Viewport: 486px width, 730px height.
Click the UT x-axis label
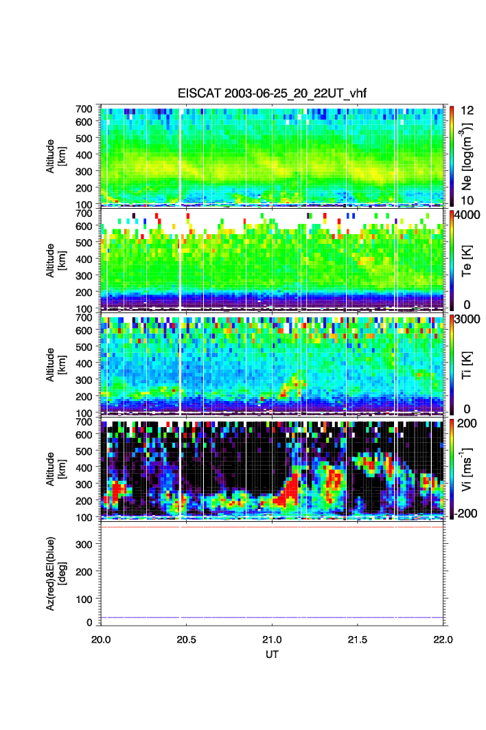point(273,654)
